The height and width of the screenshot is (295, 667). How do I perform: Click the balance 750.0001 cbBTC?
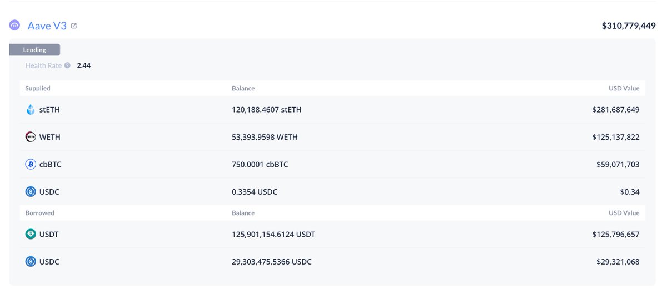pyautogui.click(x=260, y=164)
